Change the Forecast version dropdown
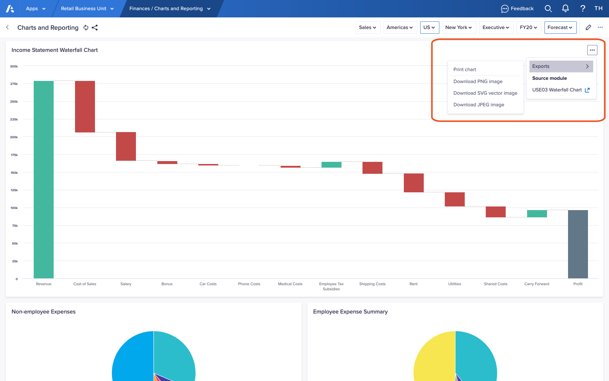Screen dimensions: 609x381 (x=560, y=27)
